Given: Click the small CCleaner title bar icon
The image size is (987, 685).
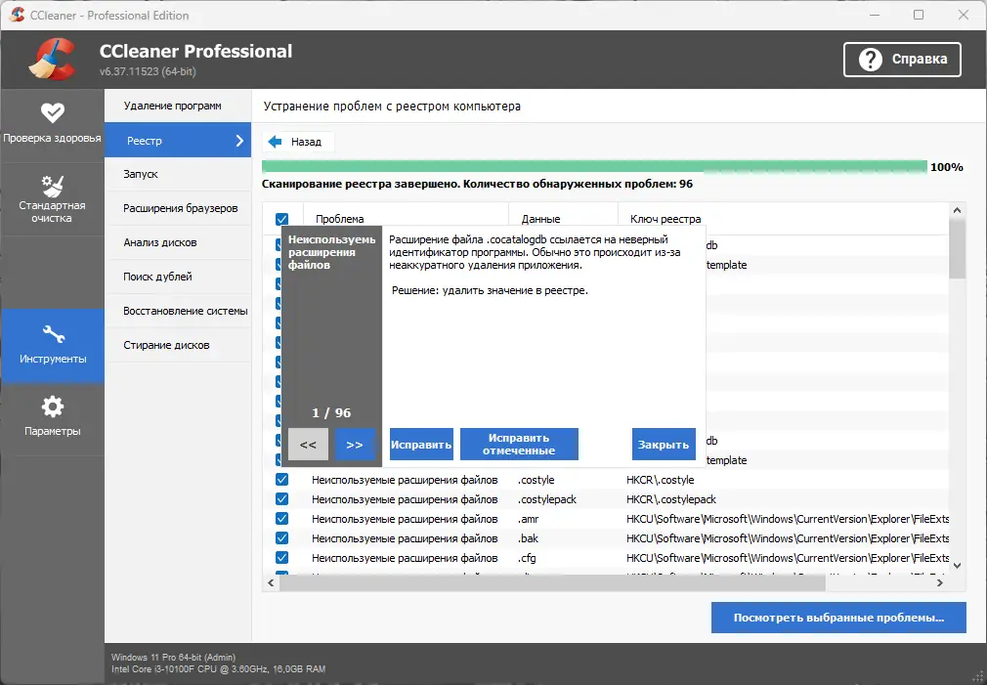Looking at the screenshot, I should click(x=17, y=15).
